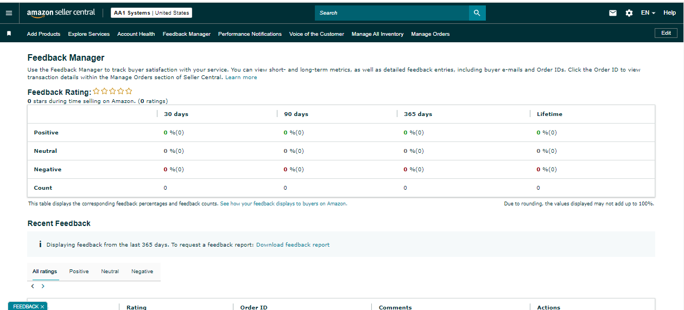
Task: Close the FEEDBACK tab widget
Action: (x=42, y=307)
